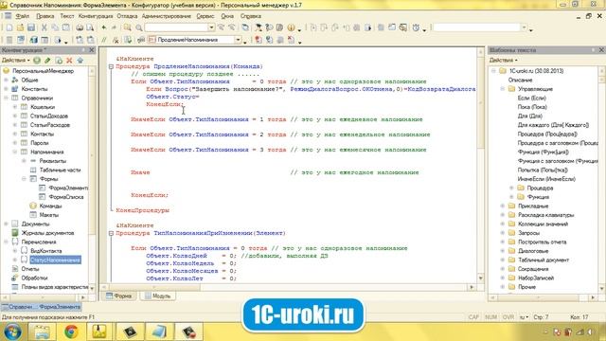Expand the Запросы templates folder
Screen dimensions: 606x341
503,233
